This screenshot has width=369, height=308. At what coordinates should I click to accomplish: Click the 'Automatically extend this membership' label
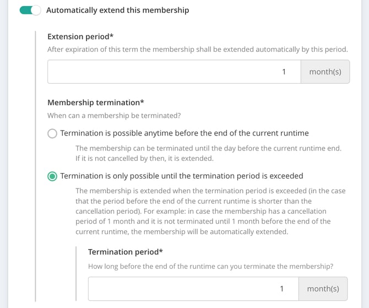pos(118,10)
